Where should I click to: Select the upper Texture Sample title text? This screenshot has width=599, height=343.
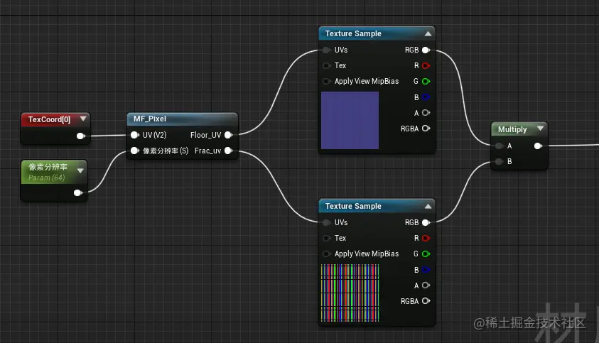click(353, 33)
